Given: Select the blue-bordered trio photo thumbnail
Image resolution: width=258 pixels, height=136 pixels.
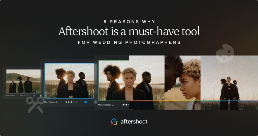Looking at the screenshot, I should click(69, 81).
